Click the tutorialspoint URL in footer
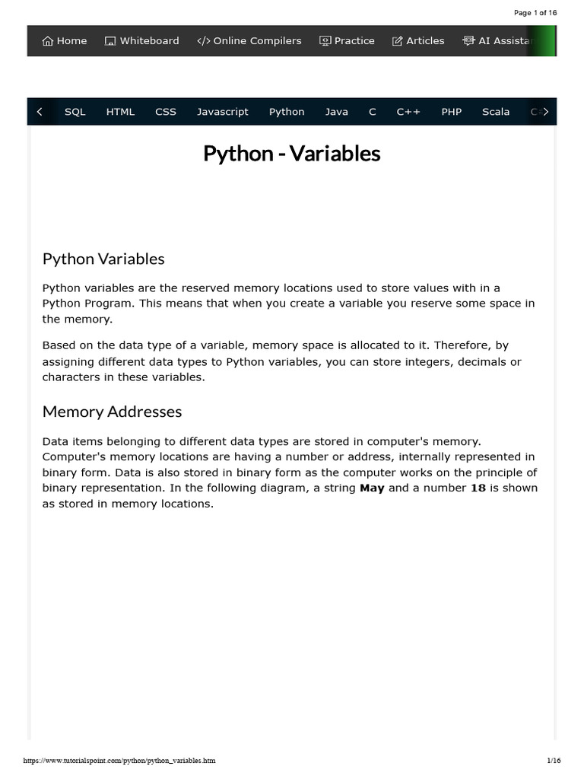The width and height of the screenshot is (584, 779). (119, 761)
